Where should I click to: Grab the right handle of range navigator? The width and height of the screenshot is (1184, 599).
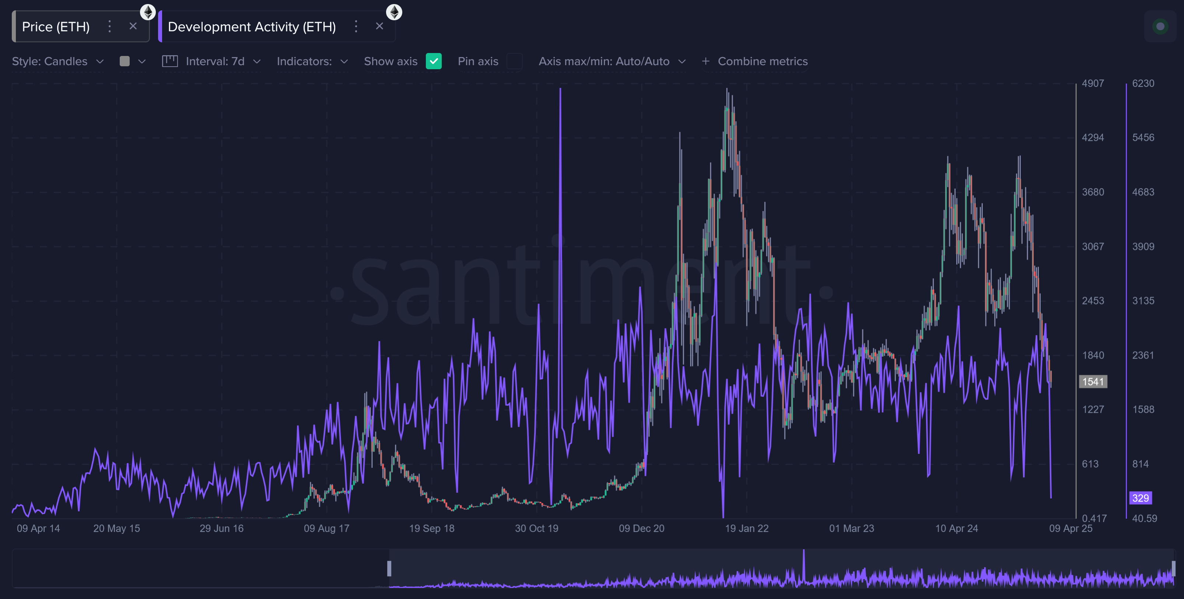pos(1173,569)
